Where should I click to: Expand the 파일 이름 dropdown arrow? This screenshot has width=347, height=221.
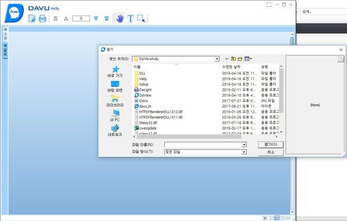244,145
